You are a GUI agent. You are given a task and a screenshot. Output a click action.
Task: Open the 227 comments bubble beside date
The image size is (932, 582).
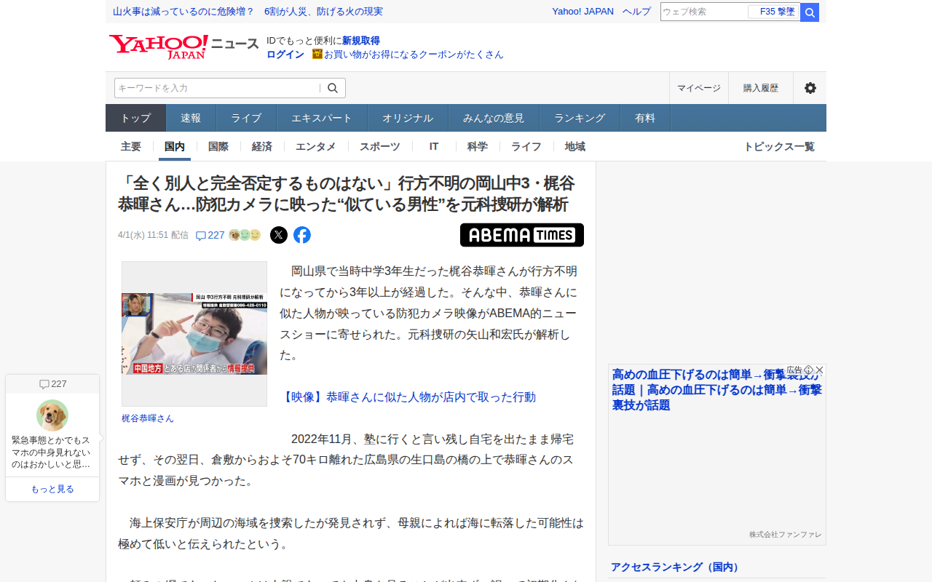coord(210,235)
